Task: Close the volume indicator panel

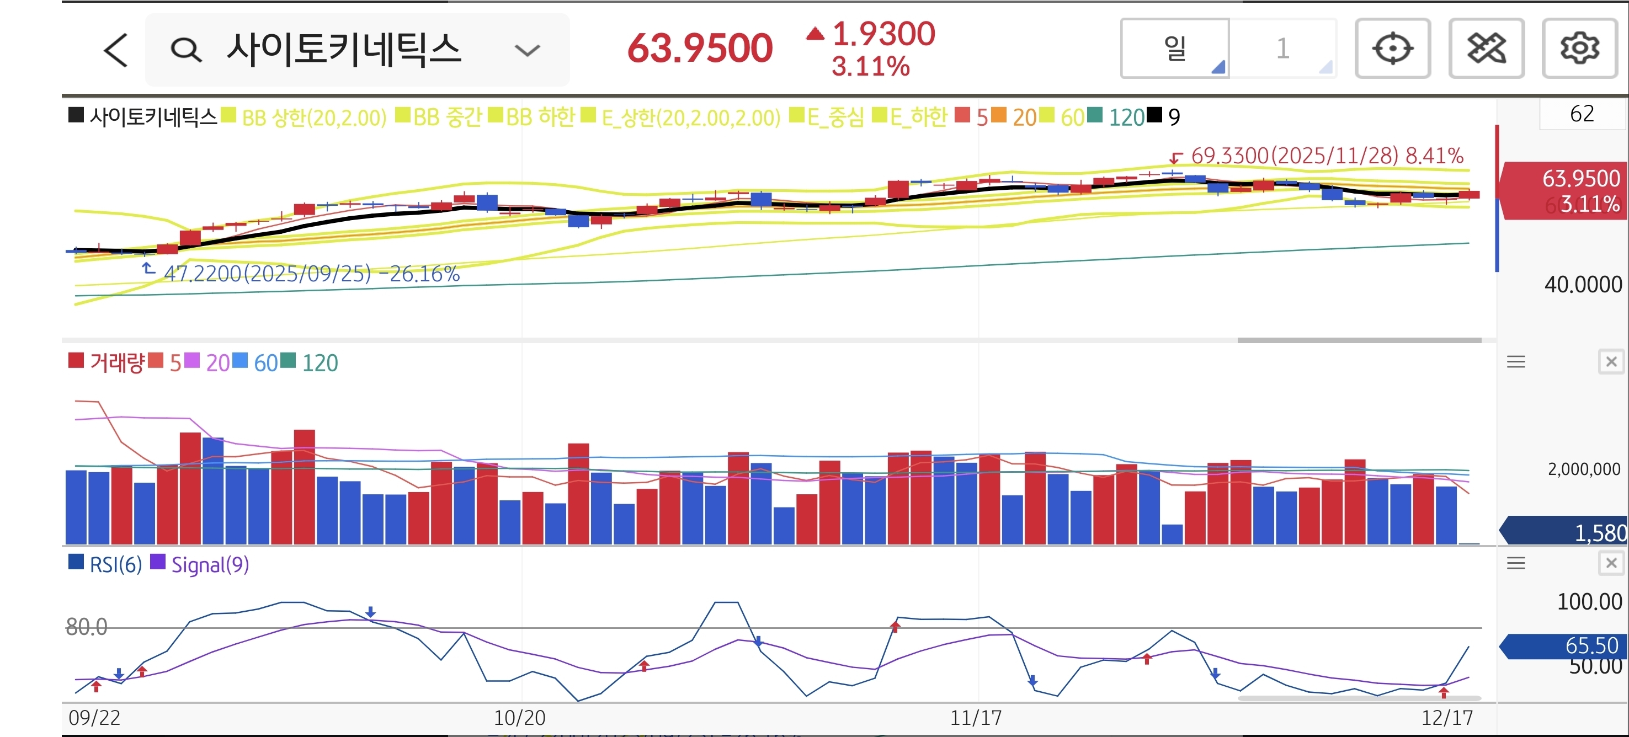Action: click(x=1611, y=362)
